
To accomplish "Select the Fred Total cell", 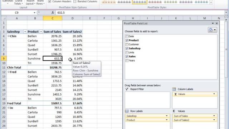I will pyautogui.click(x=17, y=103).
